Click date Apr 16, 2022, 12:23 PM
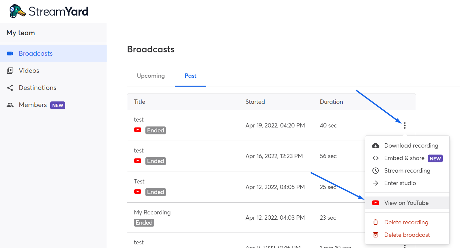 coord(274,156)
